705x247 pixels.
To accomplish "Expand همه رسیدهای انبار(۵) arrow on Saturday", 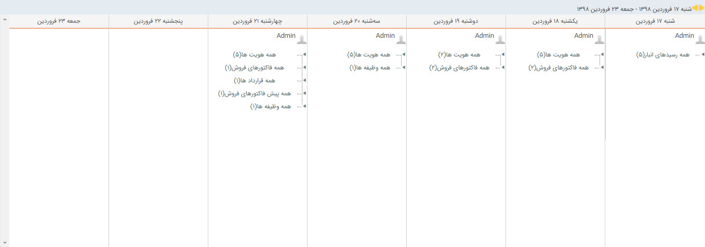I will pos(702,54).
